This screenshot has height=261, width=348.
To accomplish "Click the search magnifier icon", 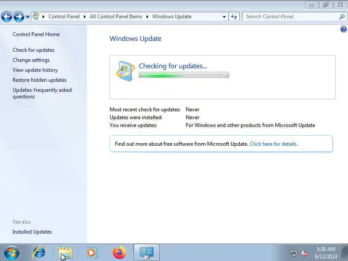I will point(342,17).
